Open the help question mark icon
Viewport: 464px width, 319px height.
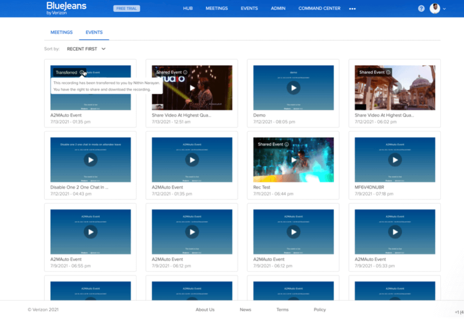click(x=421, y=9)
